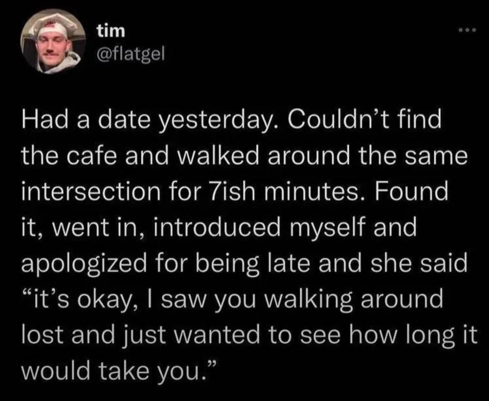Click the word "lost" in the tweet
Viewport: 489px width, 401px height.
[37, 335]
